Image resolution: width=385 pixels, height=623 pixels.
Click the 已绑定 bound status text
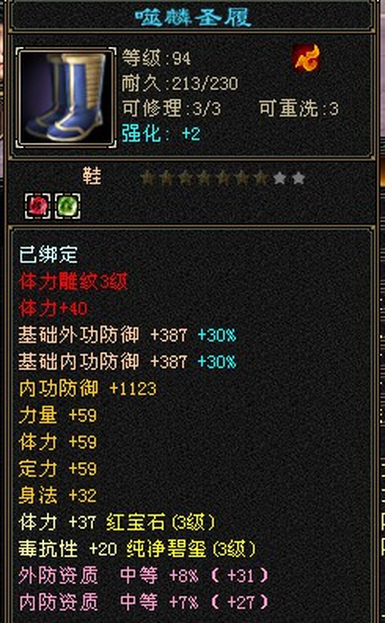point(48,255)
